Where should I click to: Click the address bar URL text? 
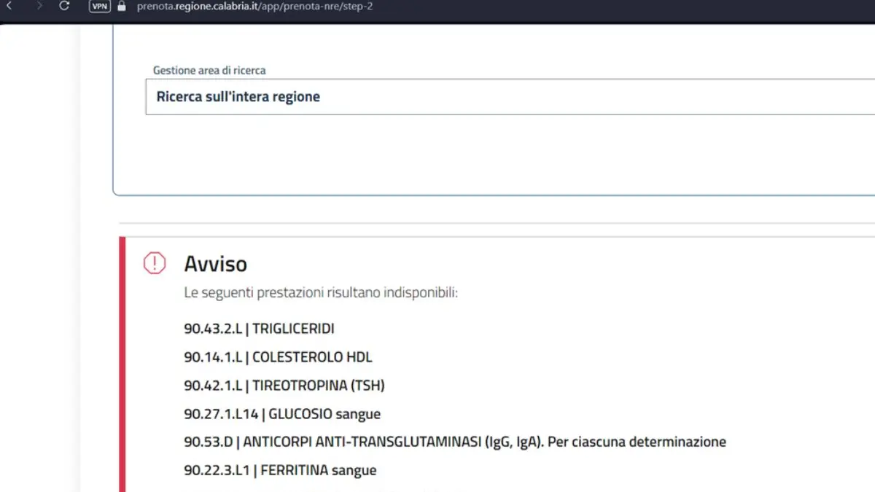(255, 6)
